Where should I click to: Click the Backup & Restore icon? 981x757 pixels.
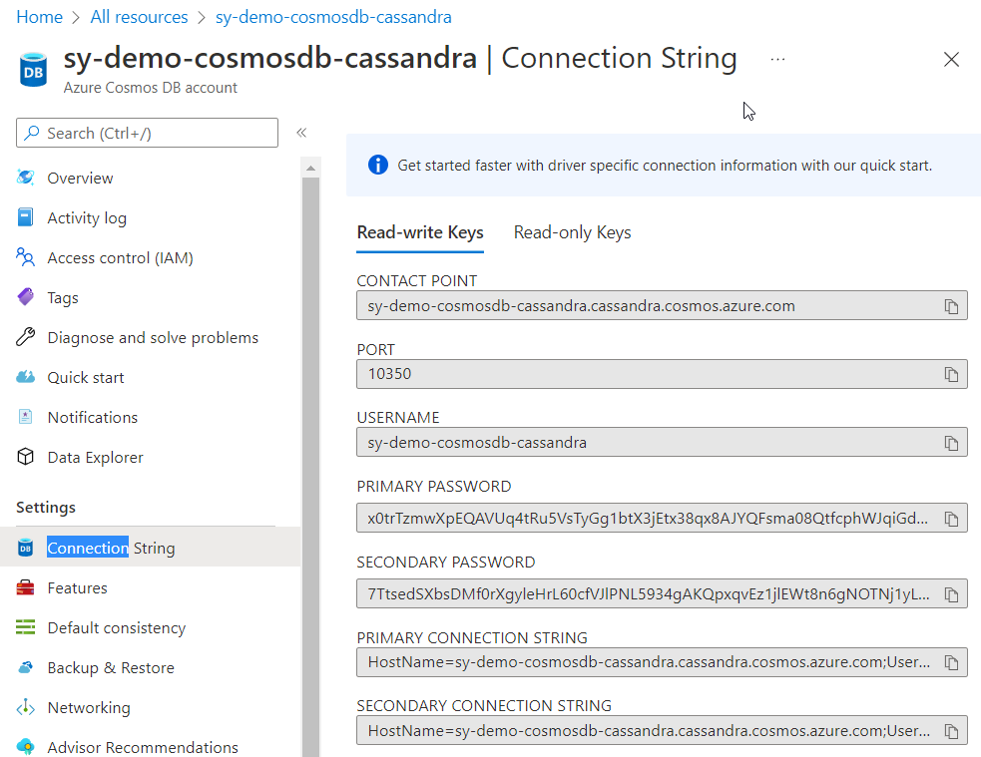pos(26,667)
